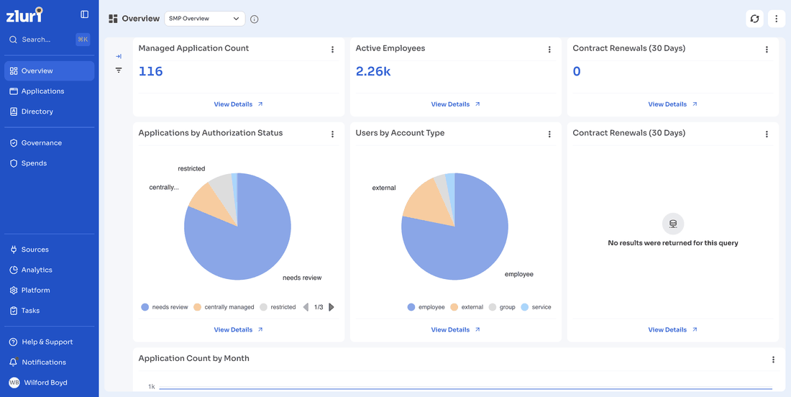Toggle the employee legend item
Viewport: 791px width, 397px height.
point(426,307)
